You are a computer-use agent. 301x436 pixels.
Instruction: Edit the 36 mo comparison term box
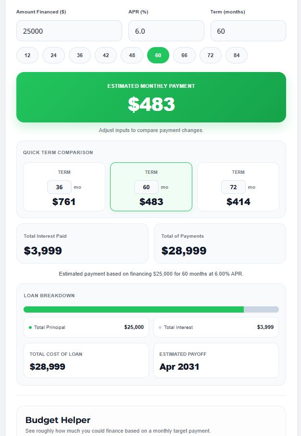(60, 187)
